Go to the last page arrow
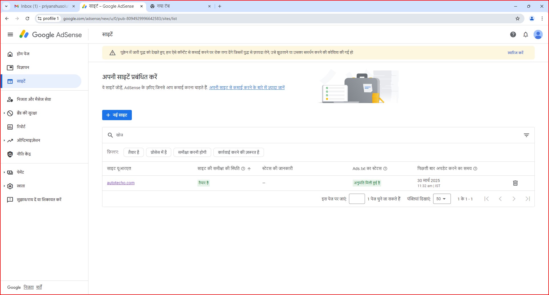 [x=528, y=199]
